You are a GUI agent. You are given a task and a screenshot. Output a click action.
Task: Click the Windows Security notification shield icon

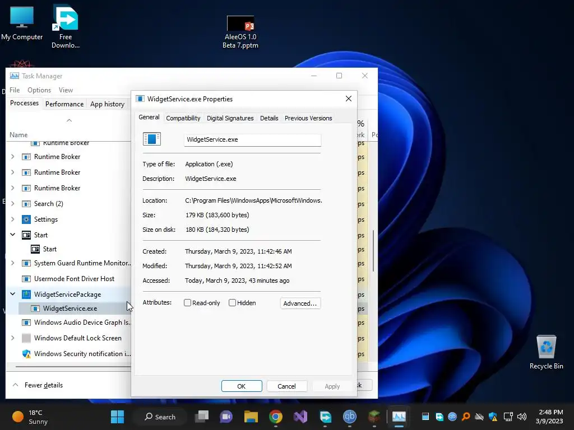[x=26, y=354]
